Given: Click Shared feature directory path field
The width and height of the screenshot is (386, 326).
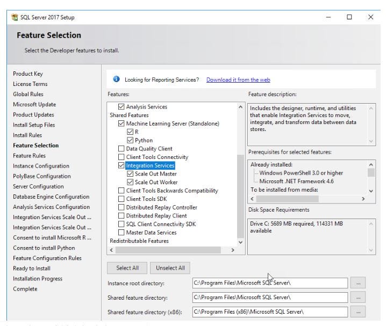Looking at the screenshot, I should 270,297.
